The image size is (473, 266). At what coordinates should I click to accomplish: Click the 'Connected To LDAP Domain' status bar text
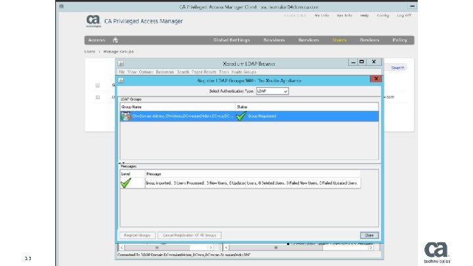point(184,255)
